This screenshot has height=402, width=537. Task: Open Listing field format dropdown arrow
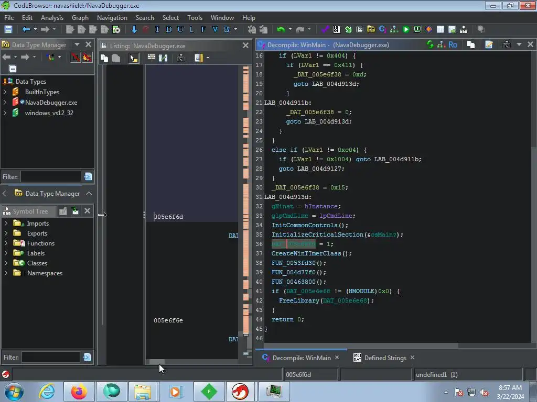[x=208, y=58]
